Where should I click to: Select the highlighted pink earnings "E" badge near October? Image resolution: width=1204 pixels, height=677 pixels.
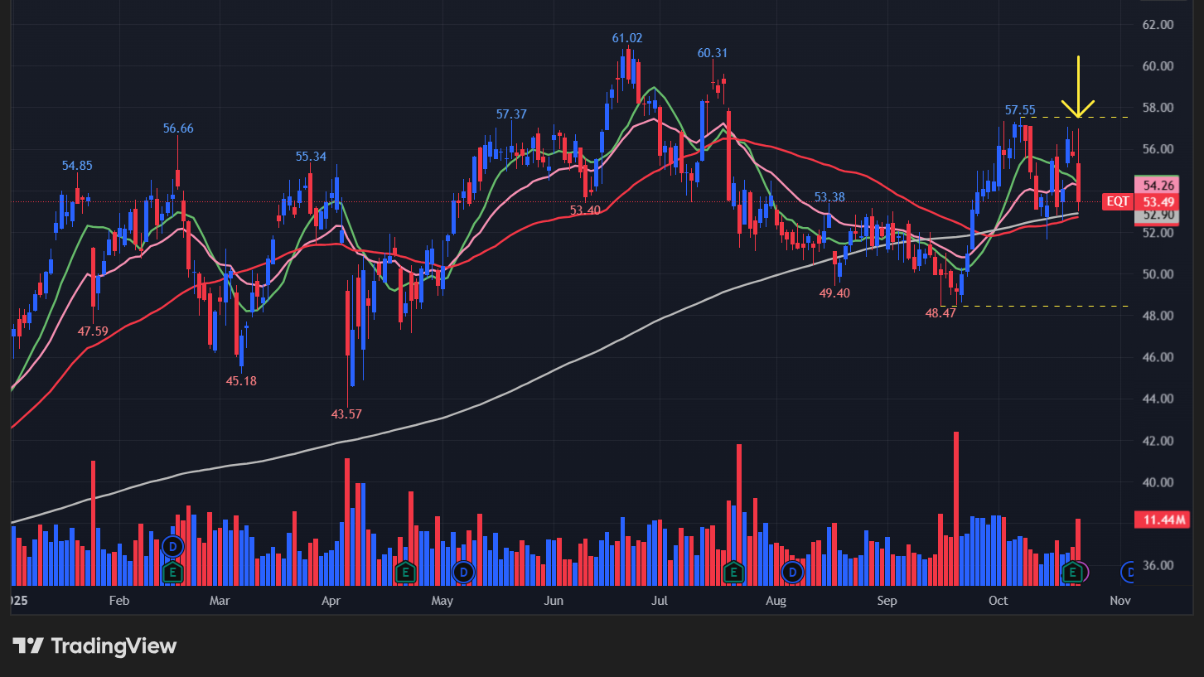(x=1073, y=572)
